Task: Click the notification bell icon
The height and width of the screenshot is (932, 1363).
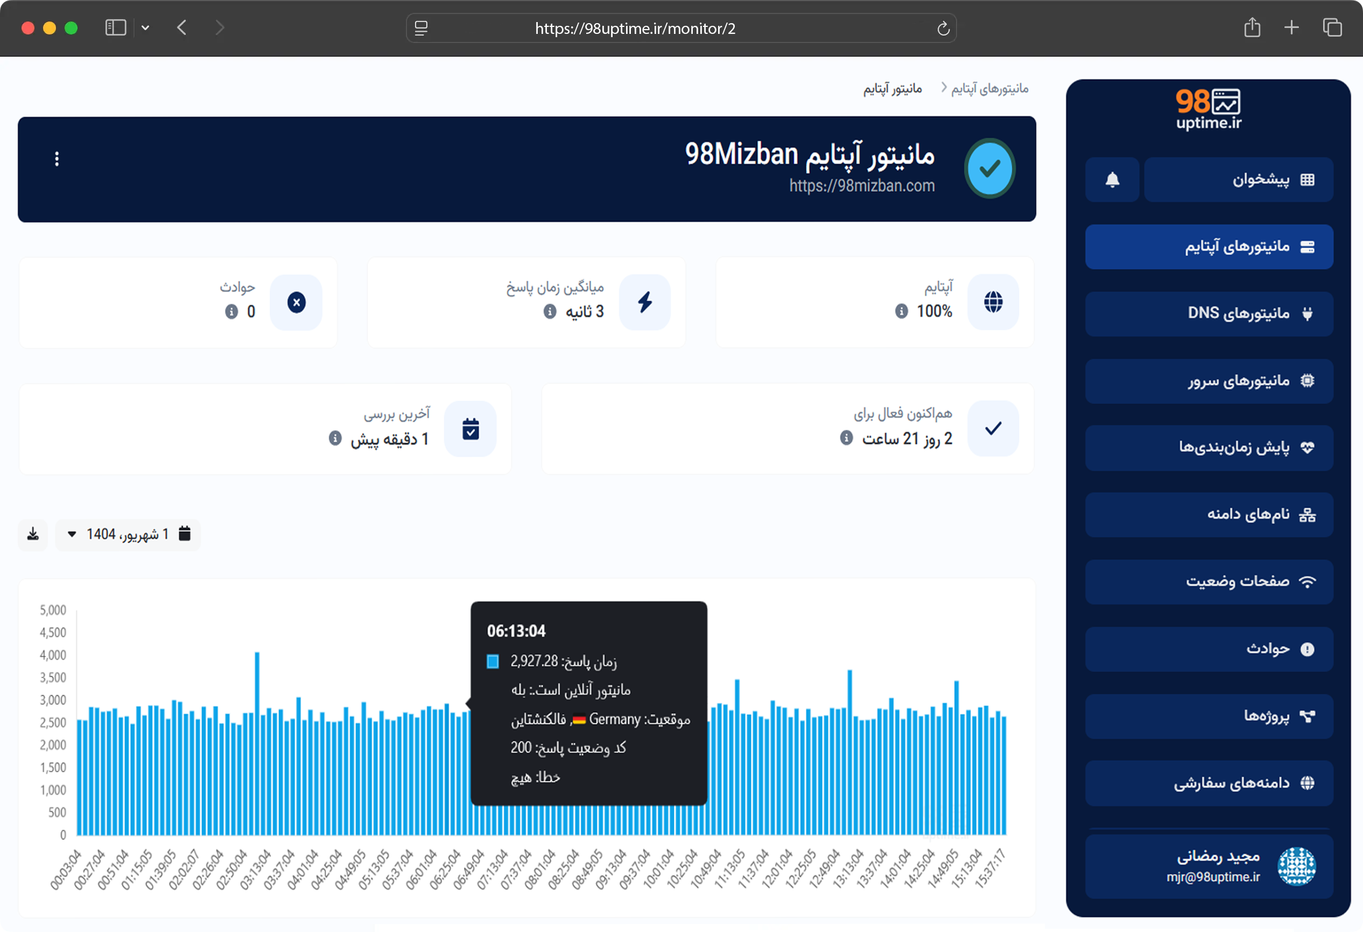Action: click(x=1112, y=179)
